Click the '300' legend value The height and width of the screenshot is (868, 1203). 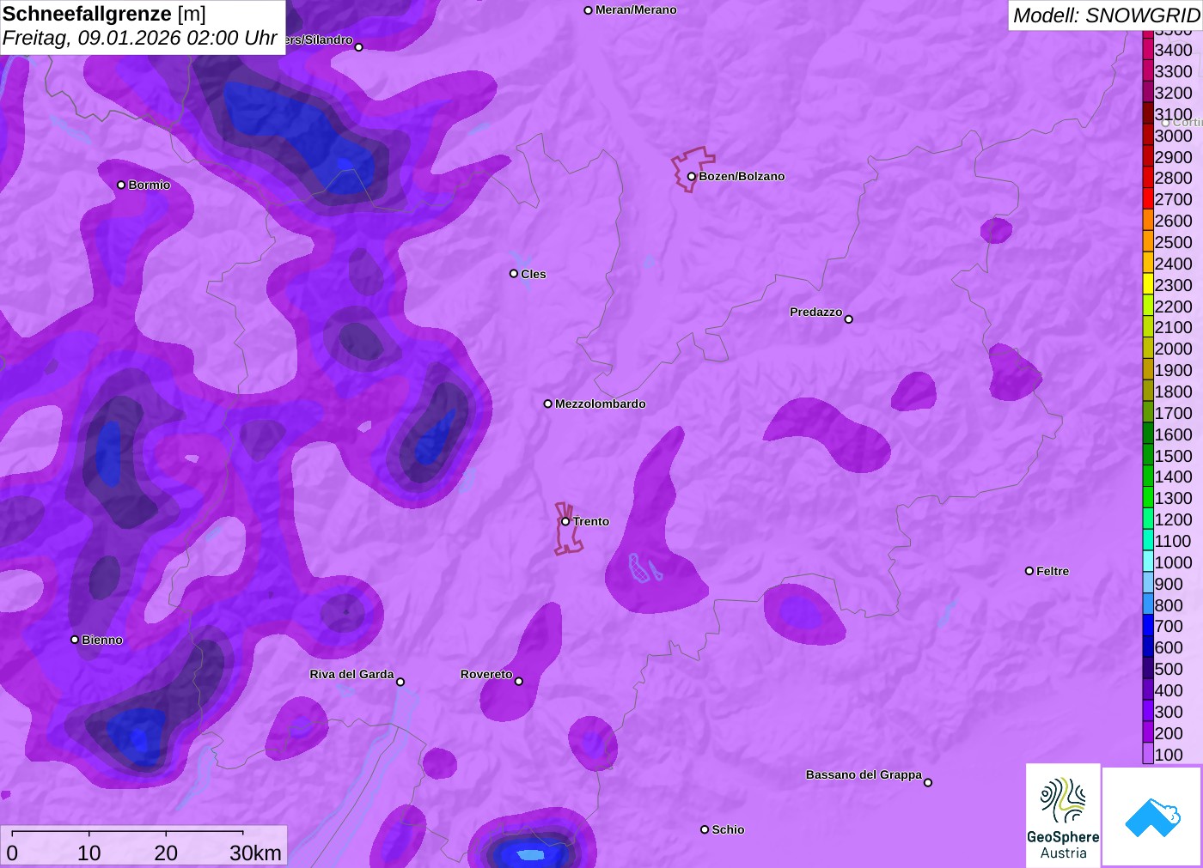[x=1169, y=712]
